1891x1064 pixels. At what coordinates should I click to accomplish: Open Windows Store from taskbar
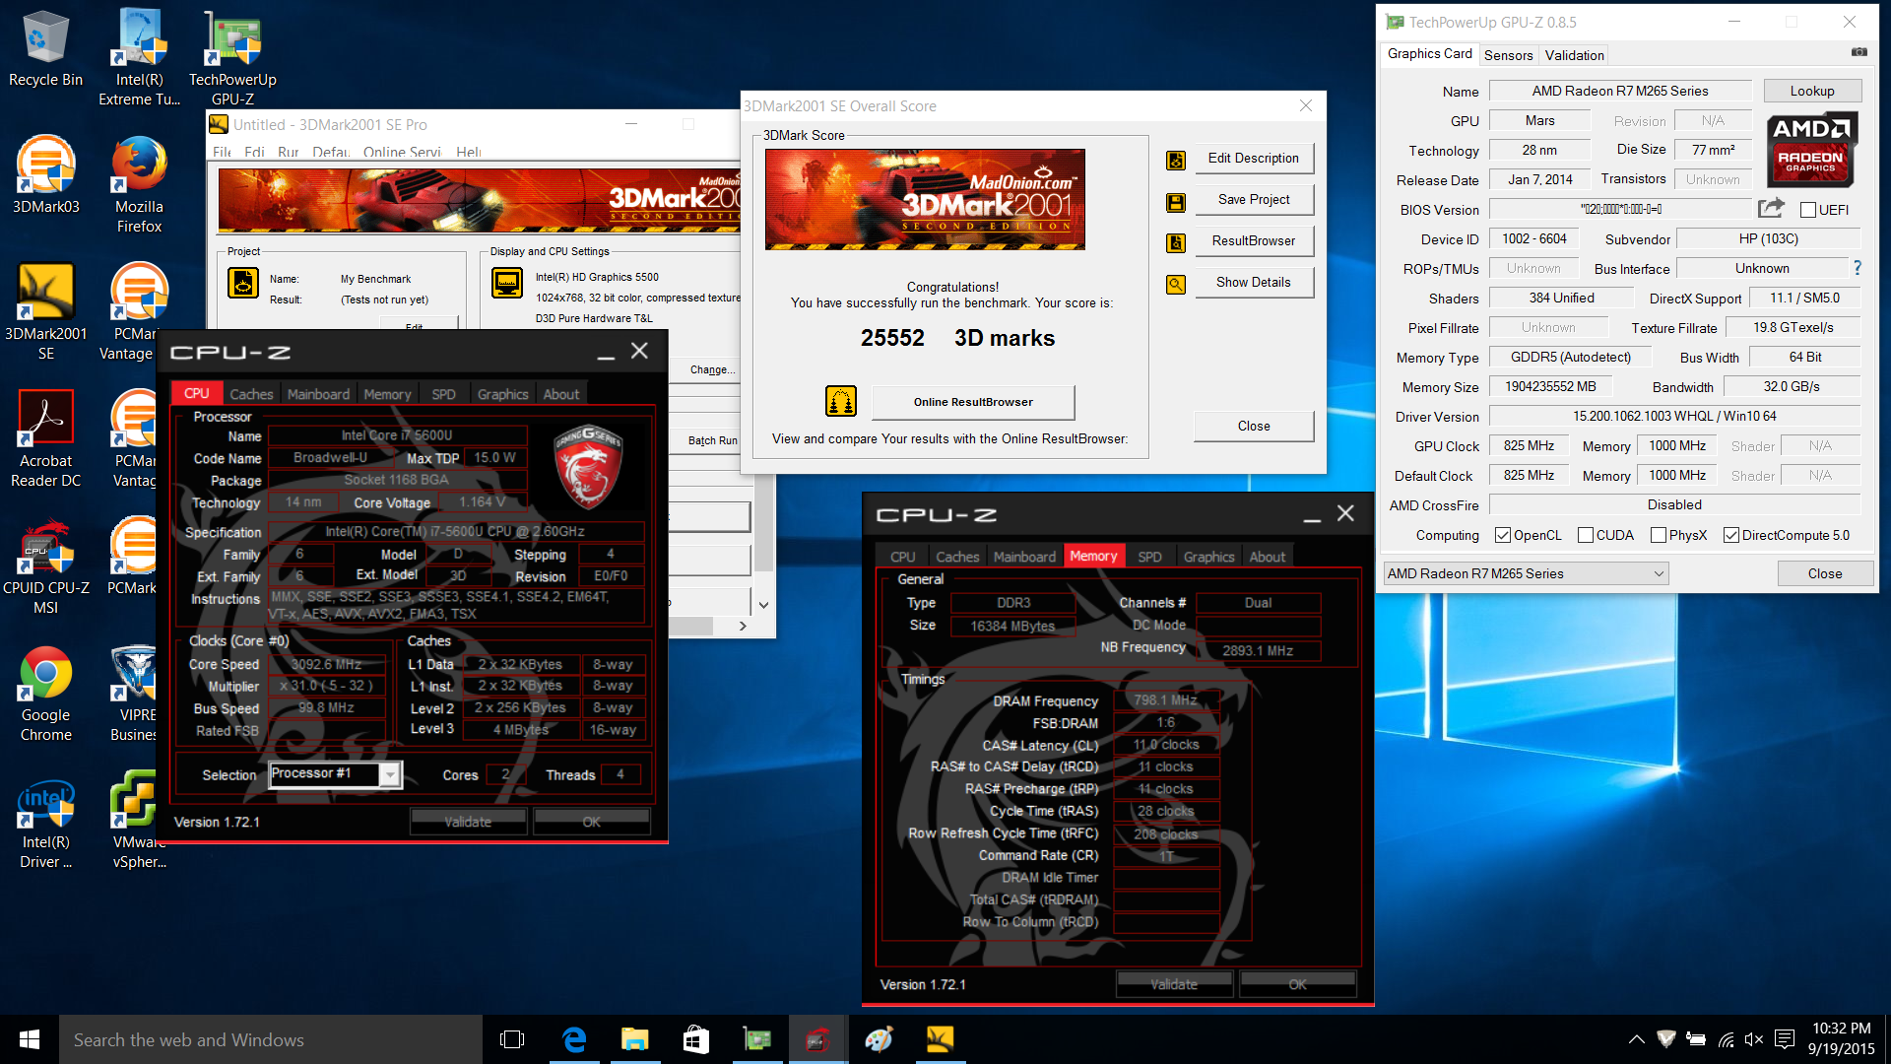tap(696, 1039)
